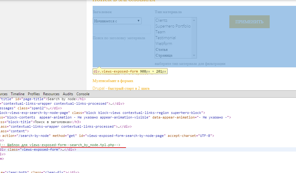Open the Audits tab

pos(68,94)
